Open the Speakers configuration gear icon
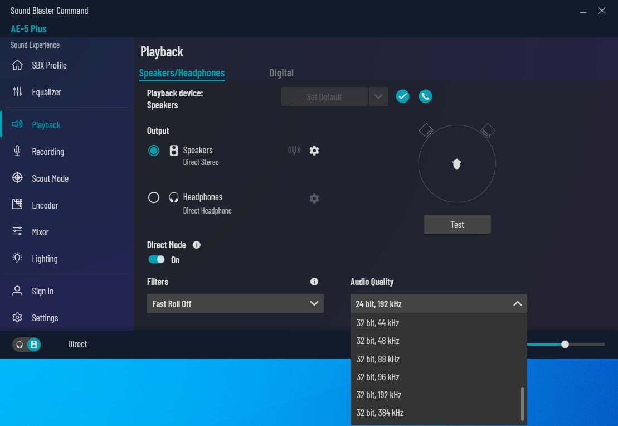Viewport: 618px width, 426px height. pos(314,151)
